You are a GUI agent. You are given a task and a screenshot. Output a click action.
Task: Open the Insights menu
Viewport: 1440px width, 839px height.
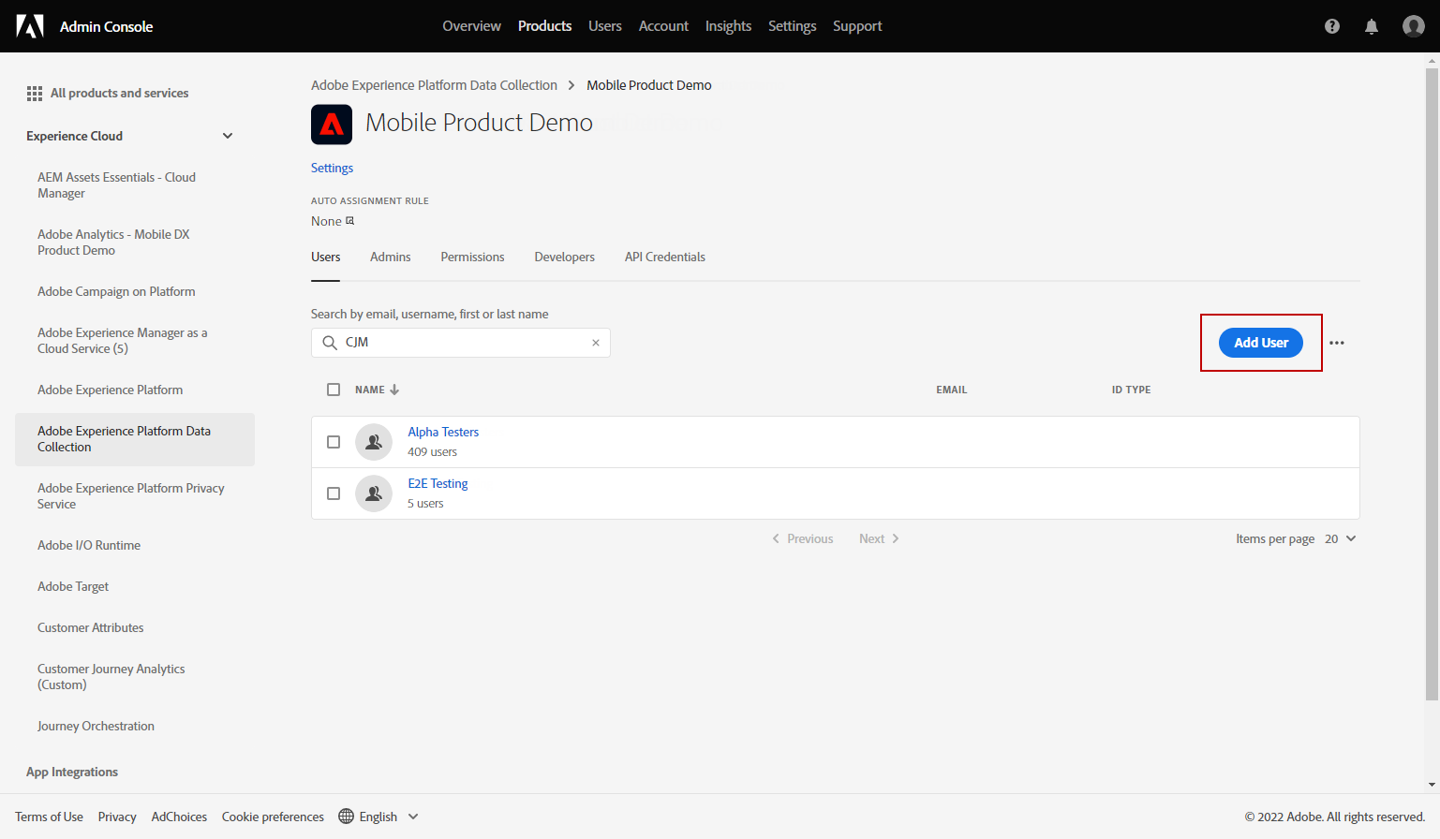[x=729, y=26]
